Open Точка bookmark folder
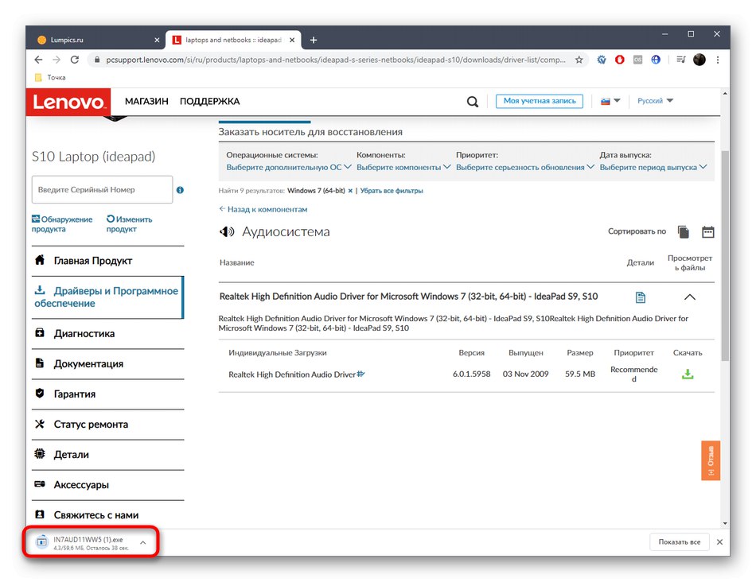The width and height of the screenshot is (756, 582). 51,78
